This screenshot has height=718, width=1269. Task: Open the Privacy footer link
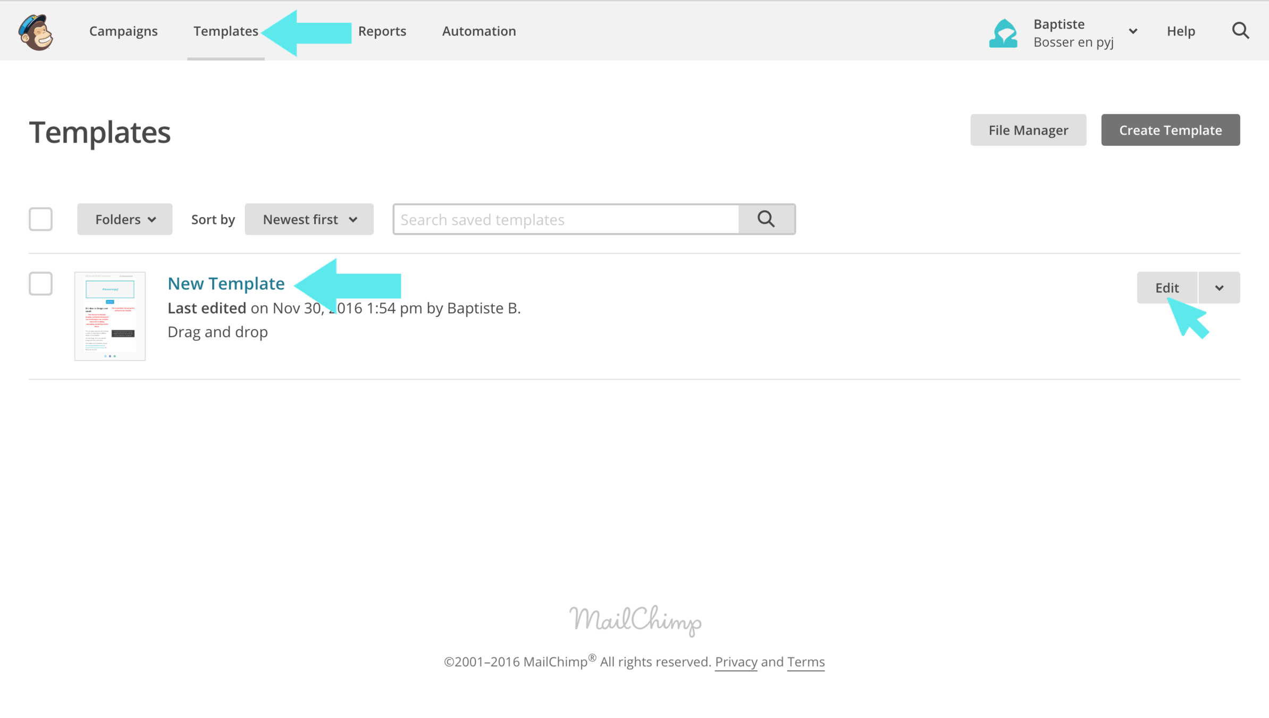point(736,662)
